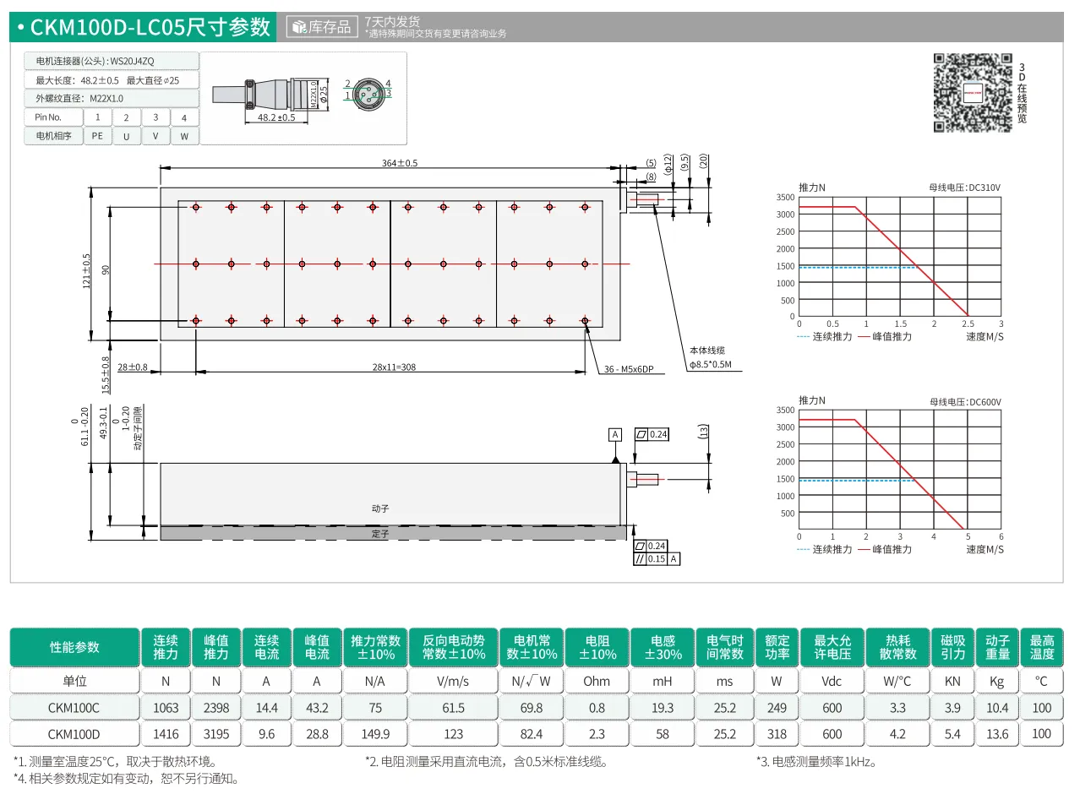1080x794 pixels.
Task: Click the 7天内发货 shipping note
Action: tap(392, 21)
